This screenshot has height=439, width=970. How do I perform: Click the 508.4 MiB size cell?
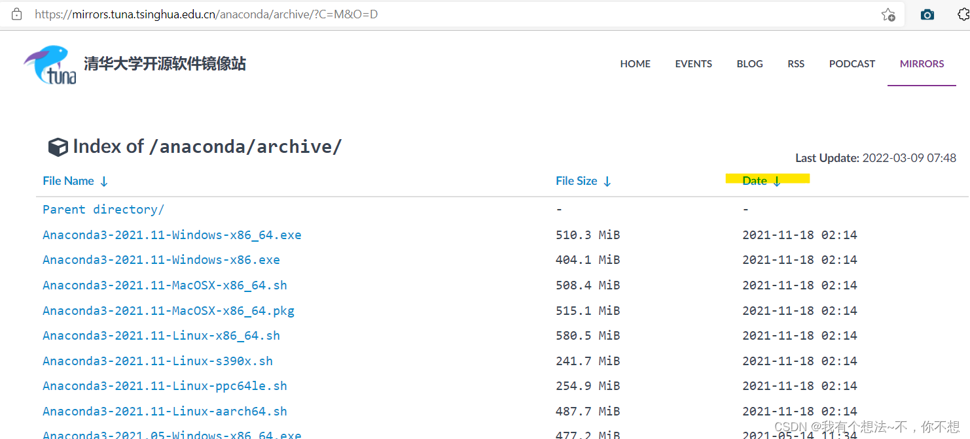click(588, 285)
